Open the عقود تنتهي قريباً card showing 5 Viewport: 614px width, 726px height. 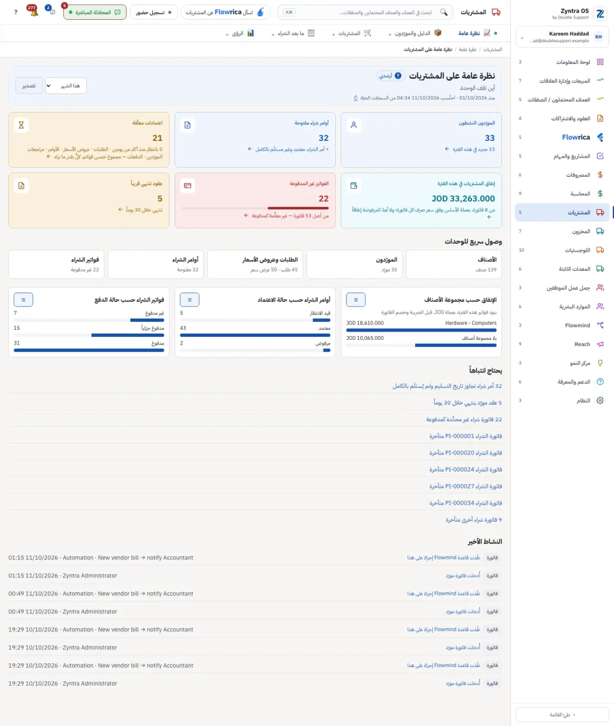coord(89,200)
